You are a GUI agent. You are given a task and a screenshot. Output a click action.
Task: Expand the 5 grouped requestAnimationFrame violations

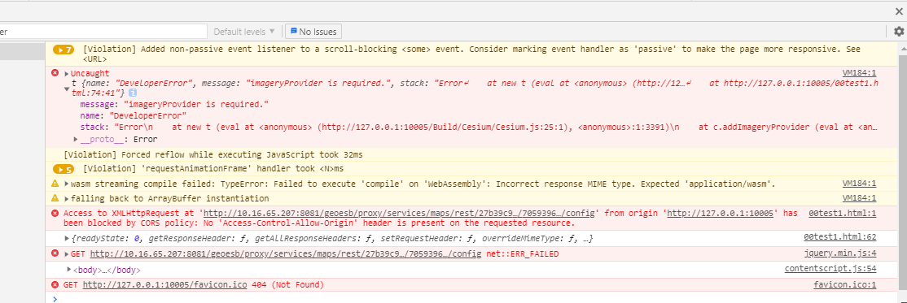click(64, 169)
